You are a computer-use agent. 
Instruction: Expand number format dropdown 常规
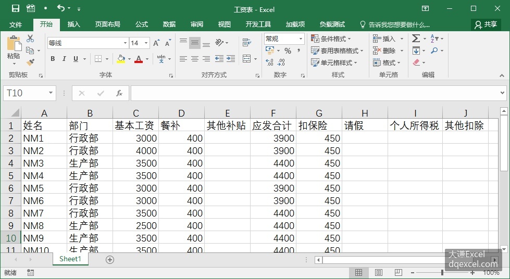(x=301, y=39)
